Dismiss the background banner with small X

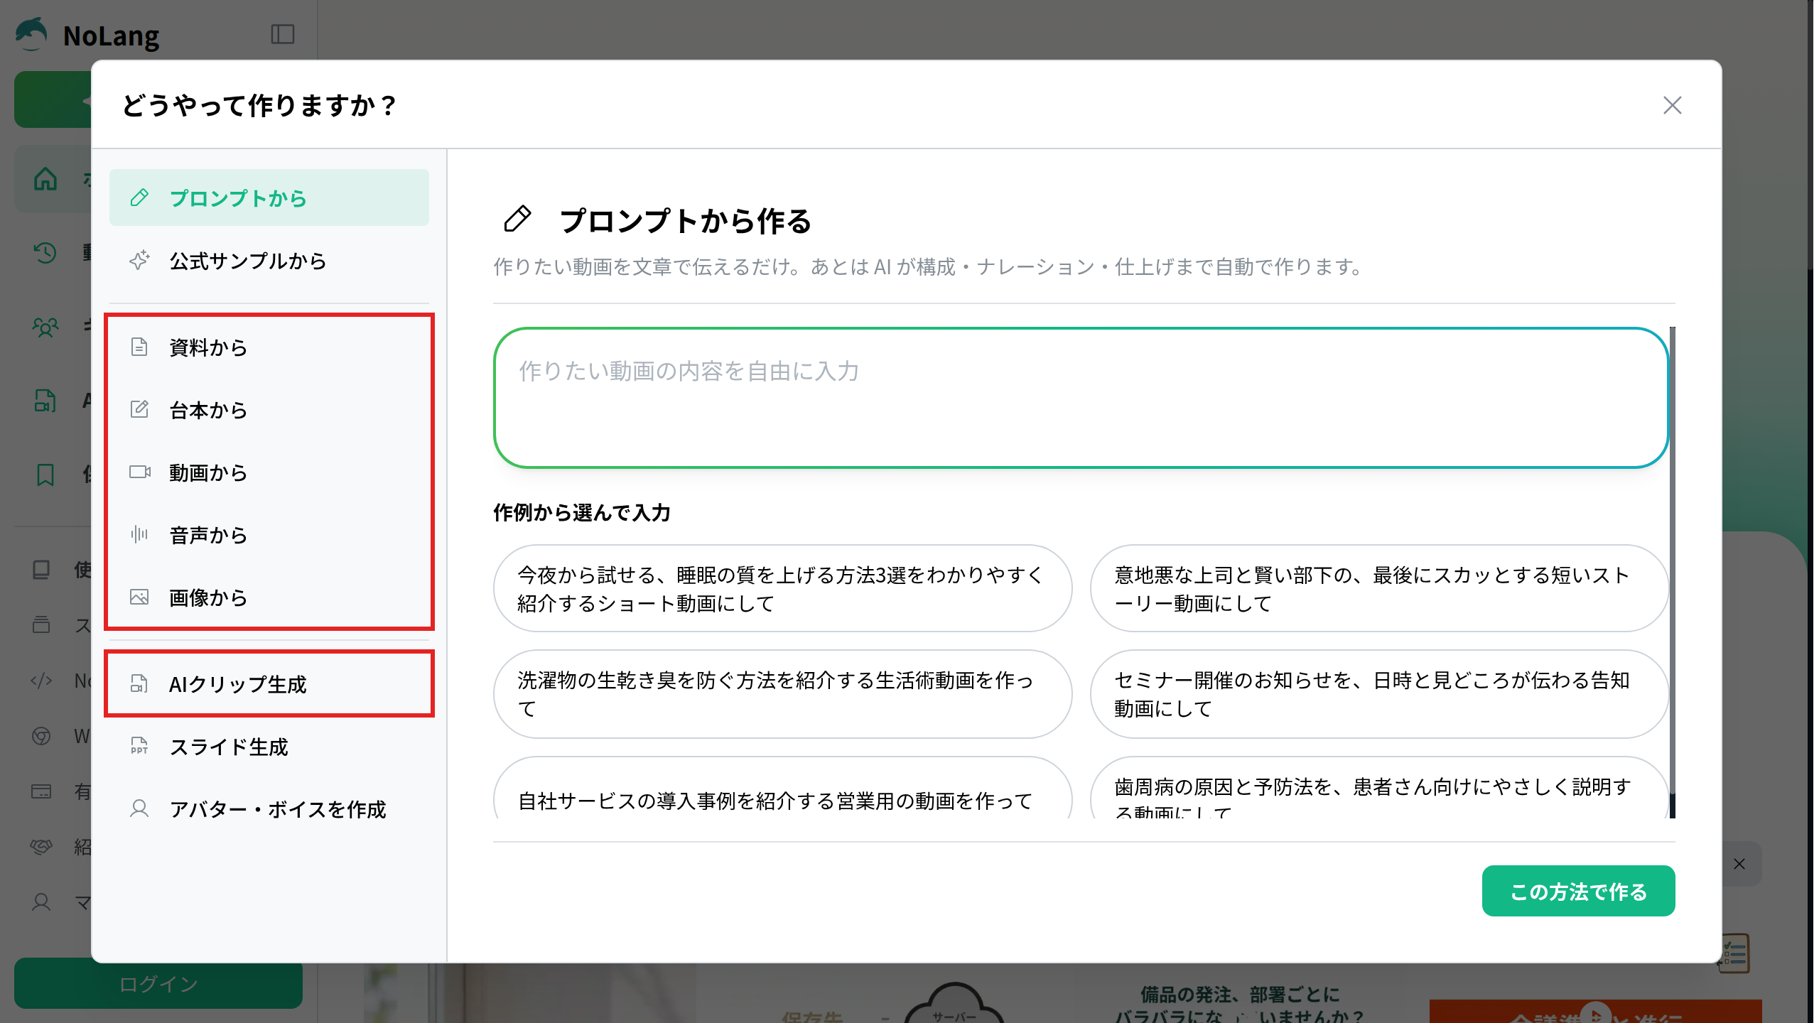[x=1739, y=864]
